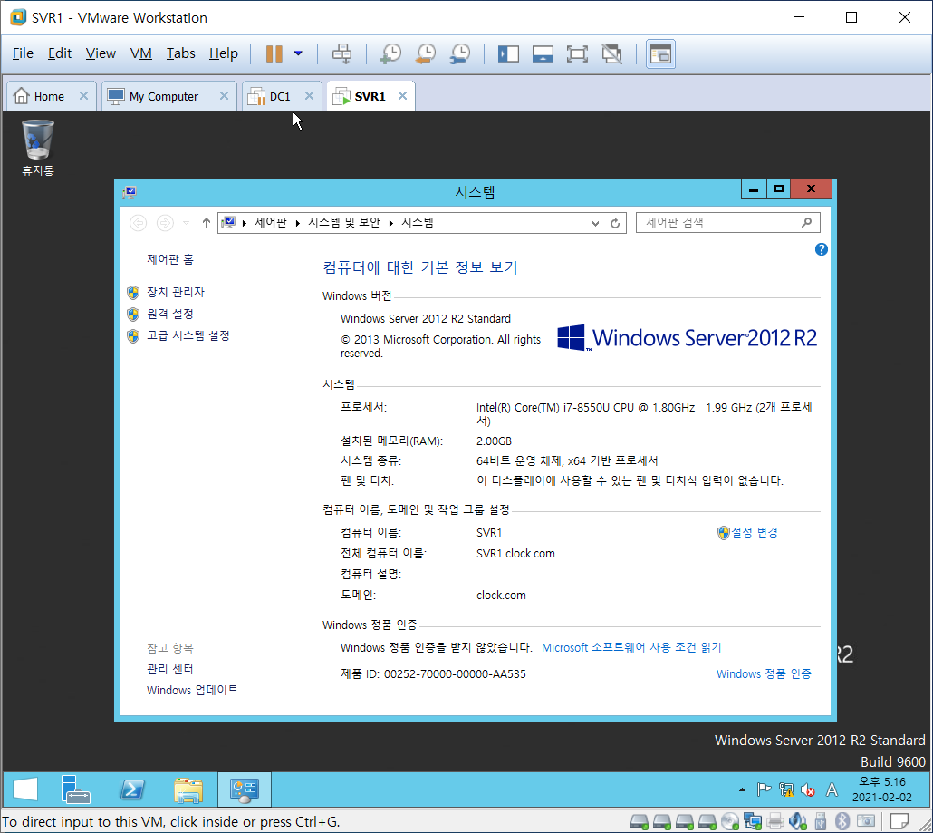Open the Microsoft 소프트웨어 사용 조건 읽기 link

630,647
